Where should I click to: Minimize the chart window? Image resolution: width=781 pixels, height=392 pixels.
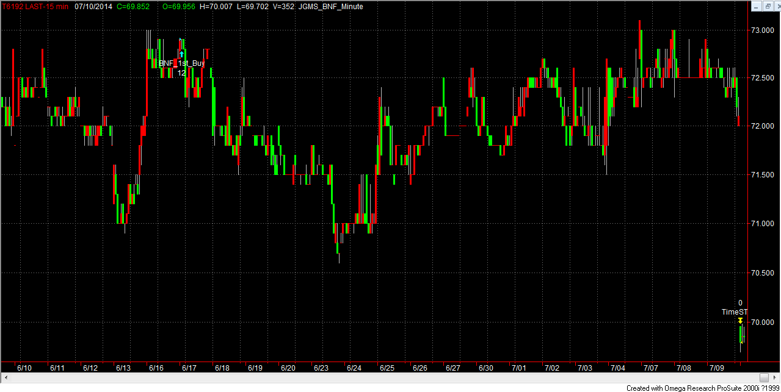point(754,6)
